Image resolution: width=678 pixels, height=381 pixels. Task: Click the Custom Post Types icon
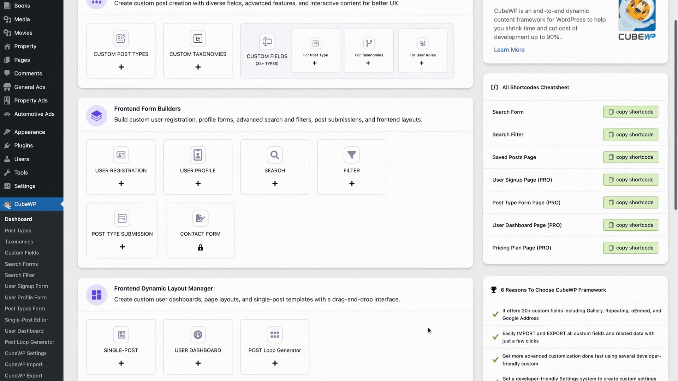(x=121, y=38)
